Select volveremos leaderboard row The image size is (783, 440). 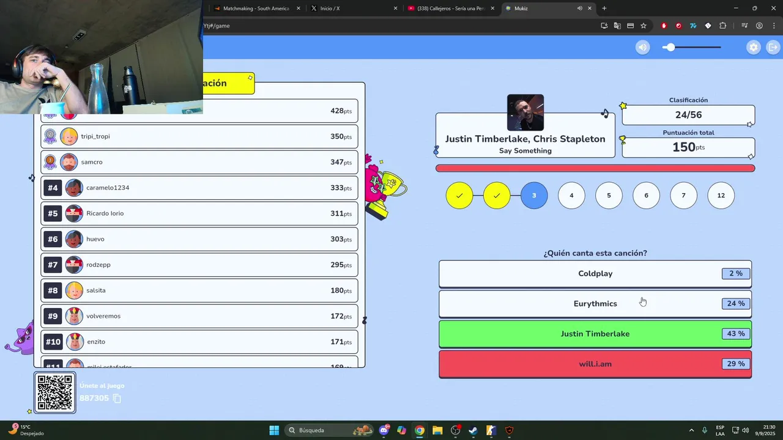pyautogui.click(x=199, y=316)
